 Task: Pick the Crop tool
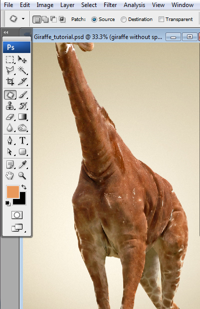point(10,81)
